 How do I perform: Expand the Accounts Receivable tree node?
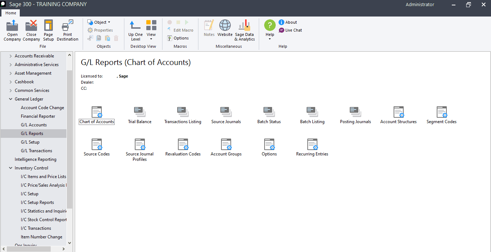pyautogui.click(x=11, y=56)
